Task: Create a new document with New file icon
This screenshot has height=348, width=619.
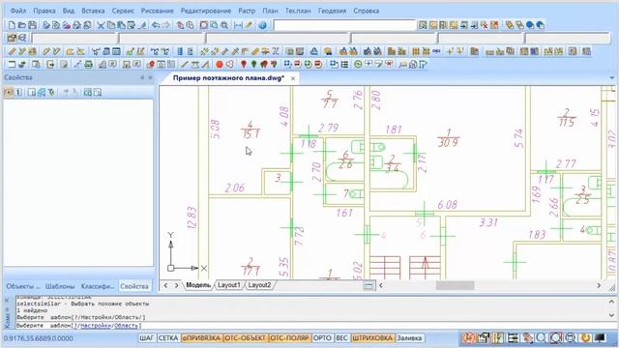Action: [x=12, y=25]
